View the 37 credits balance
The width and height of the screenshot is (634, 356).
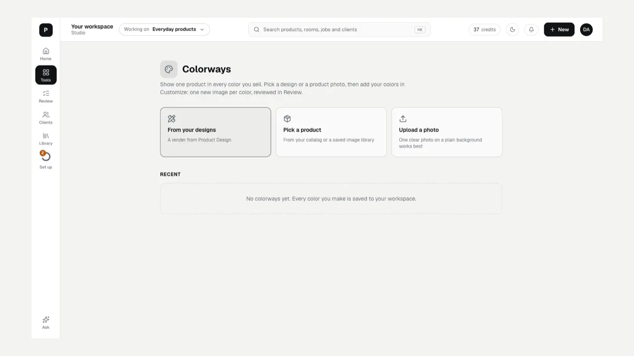[x=485, y=30]
